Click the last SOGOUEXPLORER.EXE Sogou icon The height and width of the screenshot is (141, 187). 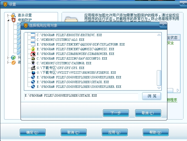33,87
